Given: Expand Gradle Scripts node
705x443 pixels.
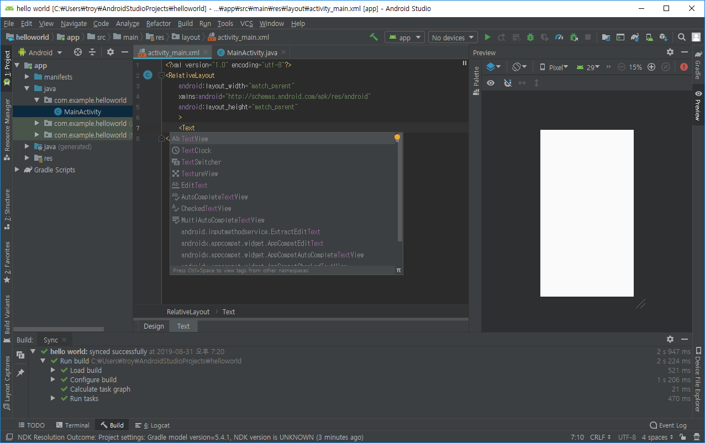Looking at the screenshot, I should pos(17,170).
